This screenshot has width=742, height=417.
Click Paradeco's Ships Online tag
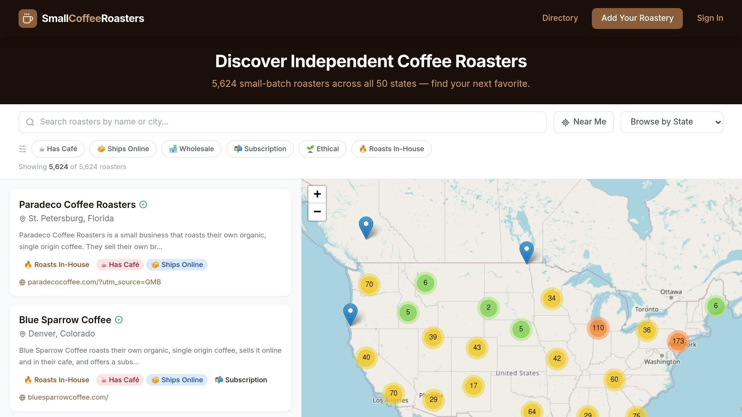pos(177,265)
